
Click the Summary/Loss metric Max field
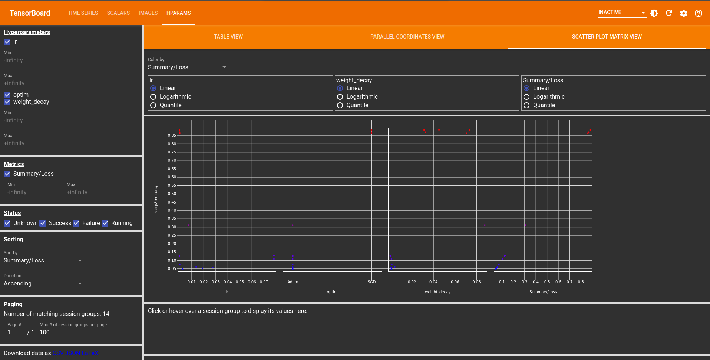pos(93,192)
